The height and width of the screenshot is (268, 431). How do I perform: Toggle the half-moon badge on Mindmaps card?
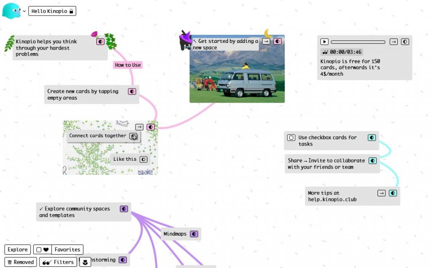pos(194,234)
